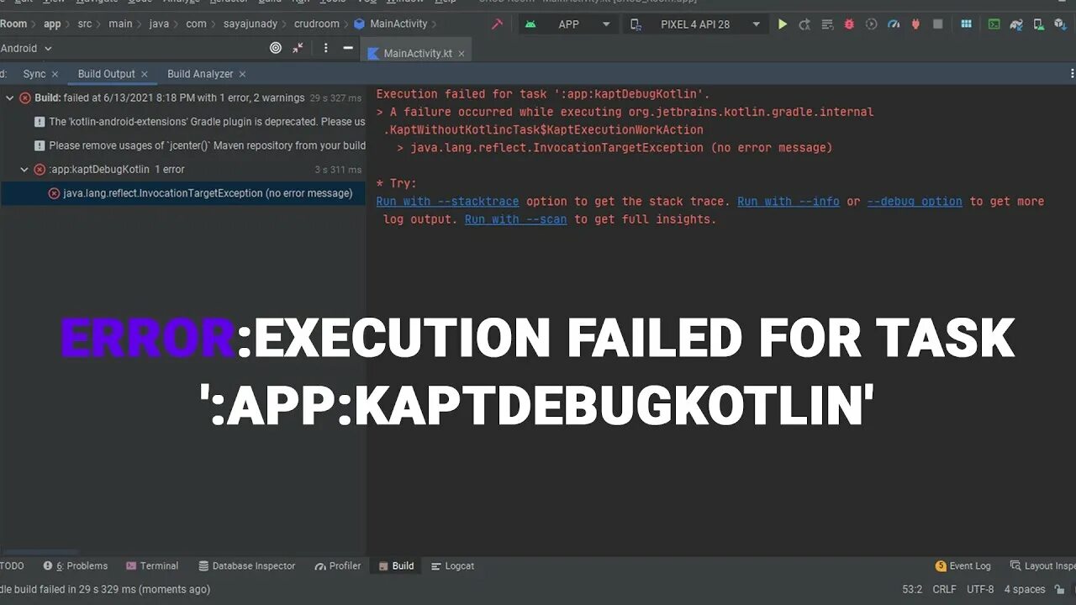The width and height of the screenshot is (1076, 605).
Task: Hide the Project panel with minus icon
Action: click(x=348, y=48)
